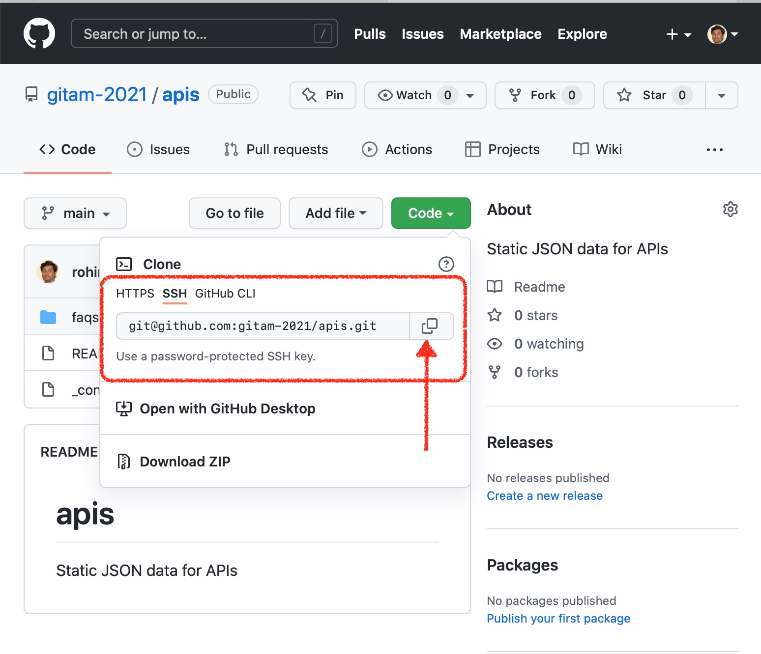761x654 pixels.
Task: Open the plus create-new dropdown
Action: (678, 34)
